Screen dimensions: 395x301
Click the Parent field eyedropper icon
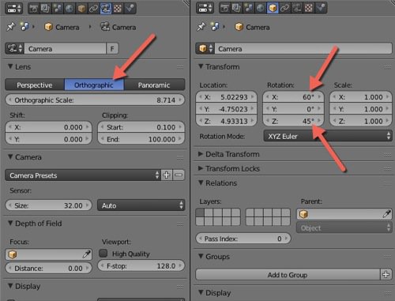[386, 214]
